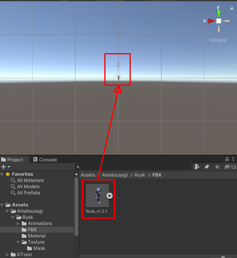Select the Rusk_v1.2.1 model thumbnail
The height and width of the screenshot is (258, 237).
point(97,196)
